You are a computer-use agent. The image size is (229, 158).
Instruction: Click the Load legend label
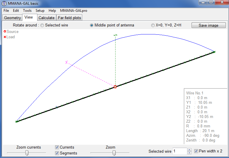click(x=11, y=37)
